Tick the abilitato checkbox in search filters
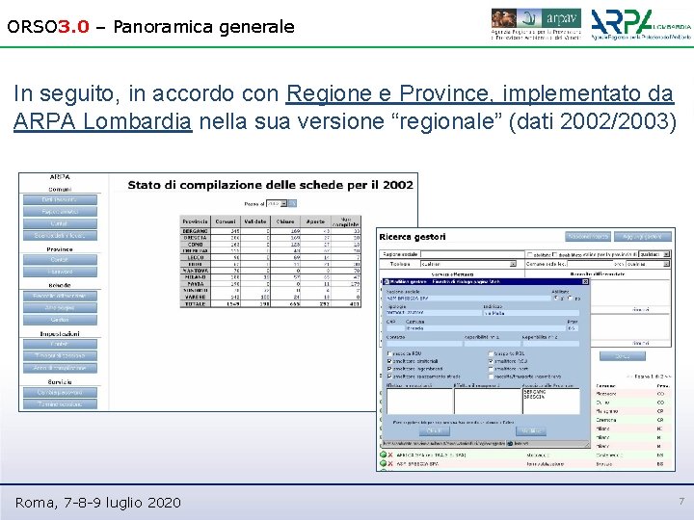This screenshot has width=694, height=520. (529, 254)
